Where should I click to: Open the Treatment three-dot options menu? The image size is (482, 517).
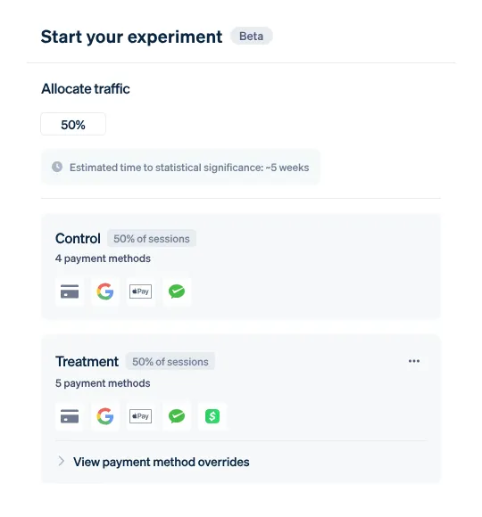[x=414, y=361]
